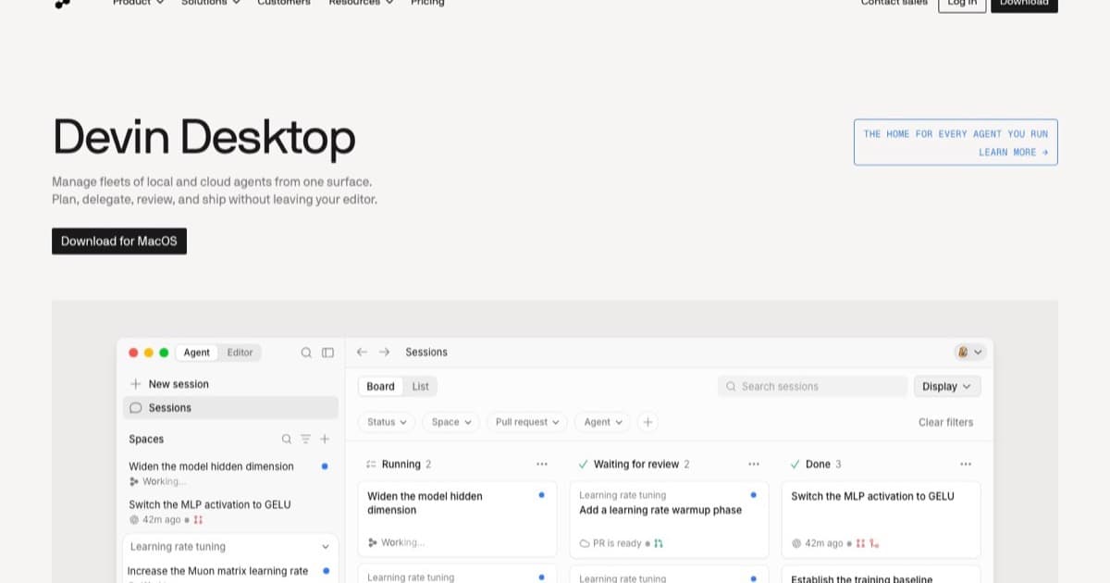Viewport: 1110px width, 583px height.
Task: Open the Pull request filter dropdown
Action: click(x=527, y=422)
